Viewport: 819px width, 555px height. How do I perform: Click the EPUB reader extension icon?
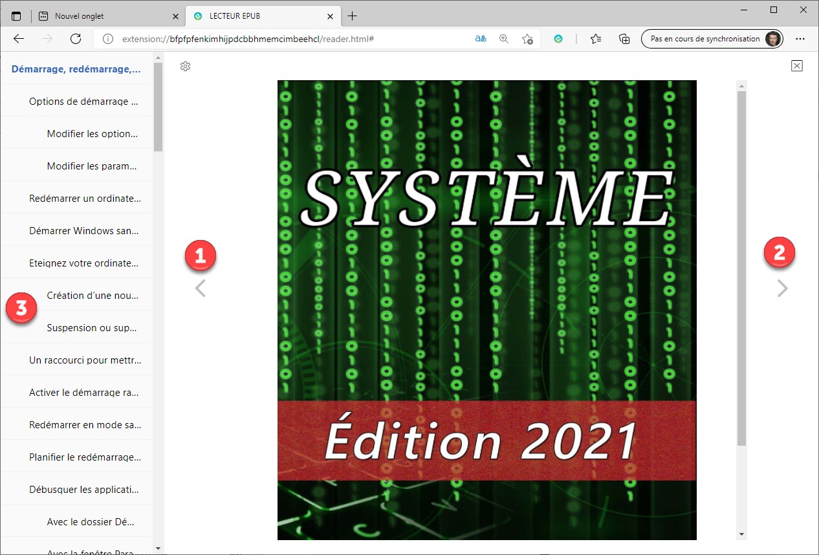(x=558, y=39)
